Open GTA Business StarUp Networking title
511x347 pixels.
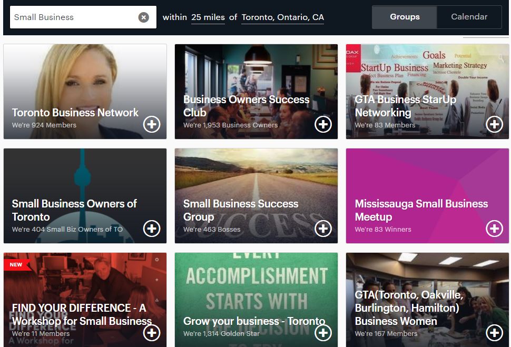tap(406, 106)
